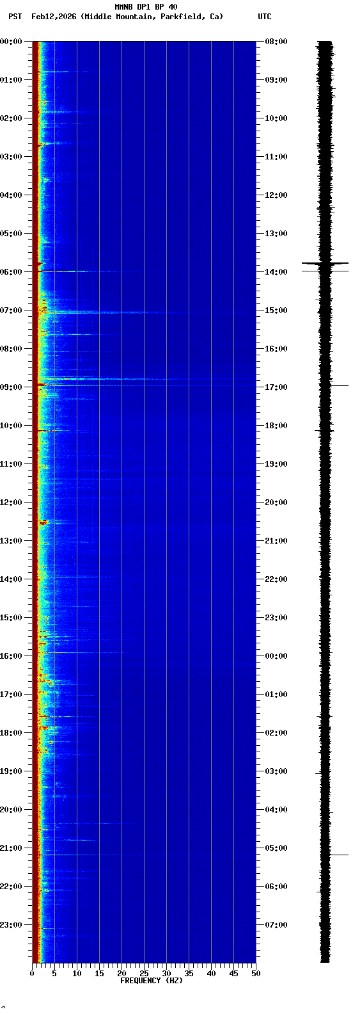Screen dimensions: 353x1014
Task: Click the 23:00 label on UTC axis
Action: tap(276, 618)
